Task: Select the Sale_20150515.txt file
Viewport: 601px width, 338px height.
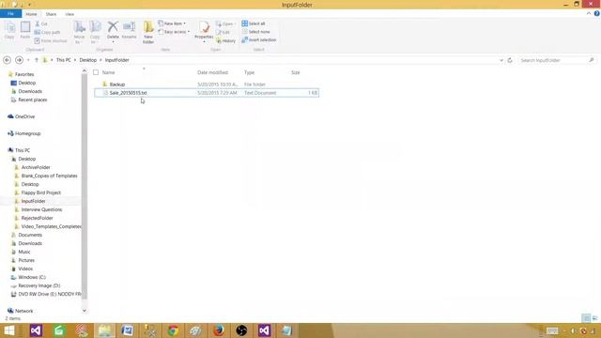Action: click(128, 93)
